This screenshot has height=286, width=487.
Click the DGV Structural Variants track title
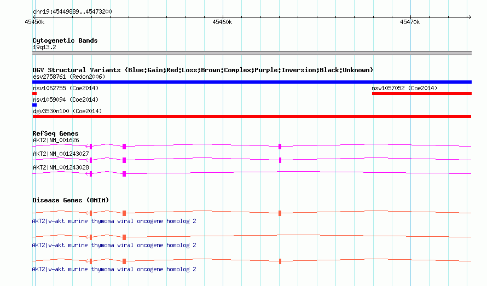(x=203, y=70)
